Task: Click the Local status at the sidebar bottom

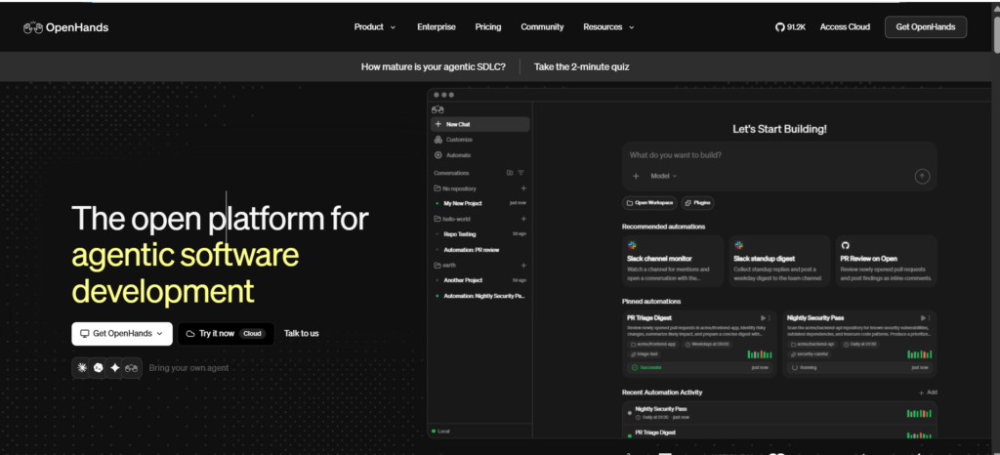Action: [440, 432]
